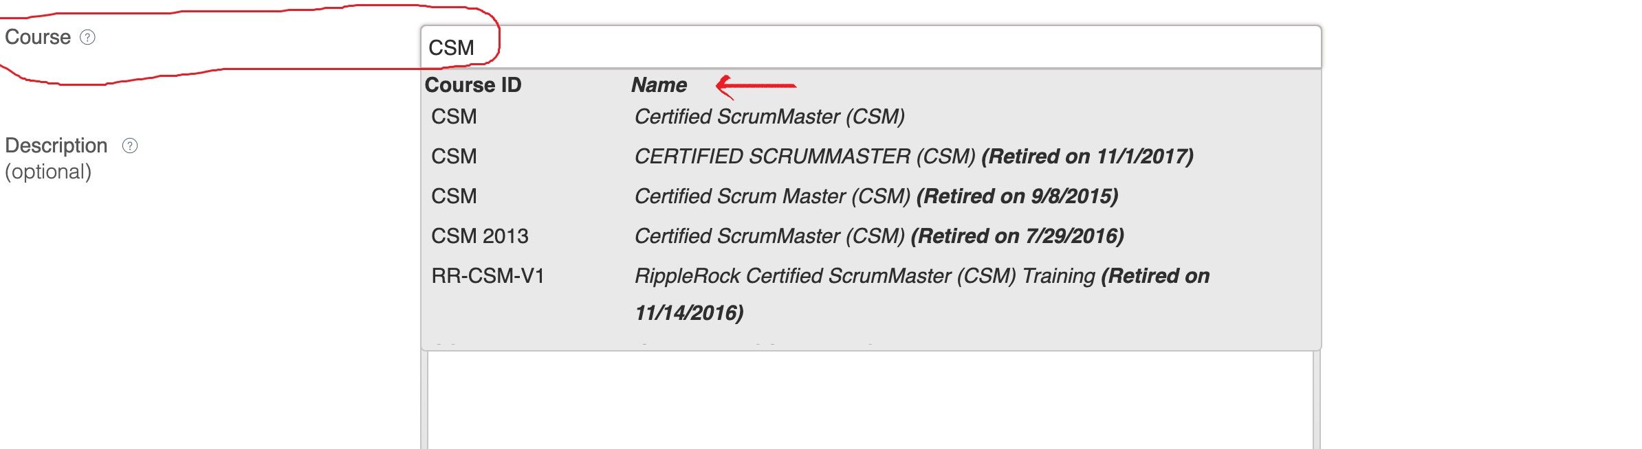Image resolution: width=1642 pixels, height=449 pixels.
Task: Select the active Certified ScrumMaster (CSM) course name
Action: [769, 117]
